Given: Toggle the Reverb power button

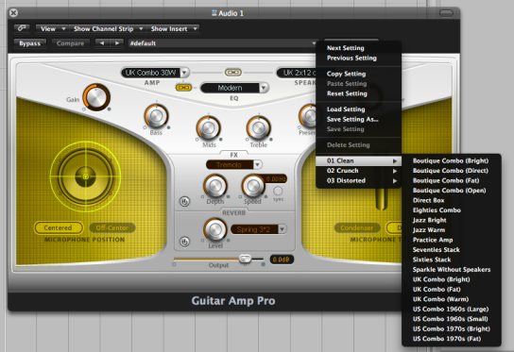Looking at the screenshot, I should click(x=184, y=242).
